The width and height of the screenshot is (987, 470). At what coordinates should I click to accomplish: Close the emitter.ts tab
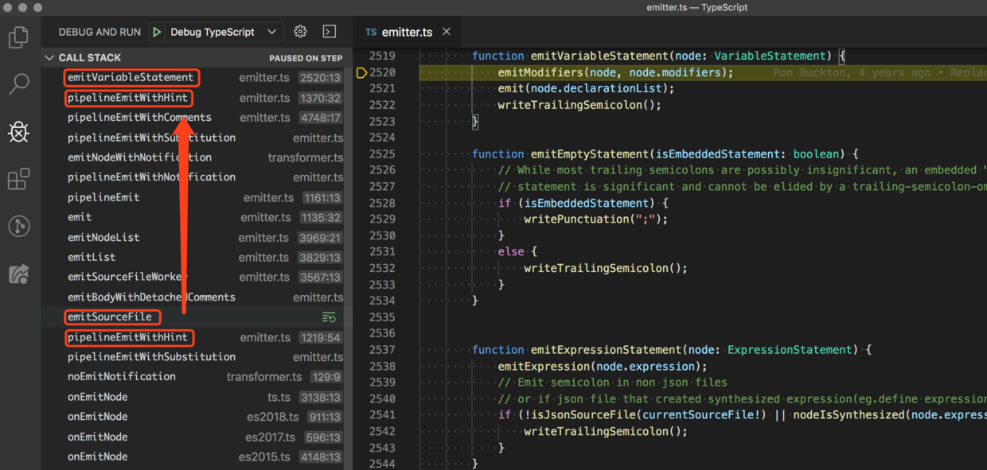pyautogui.click(x=447, y=32)
